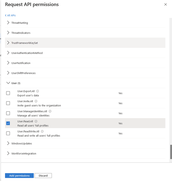Click info icon beside User.ReadWrite.All
The width and height of the screenshot is (172, 181).
pos(42,131)
